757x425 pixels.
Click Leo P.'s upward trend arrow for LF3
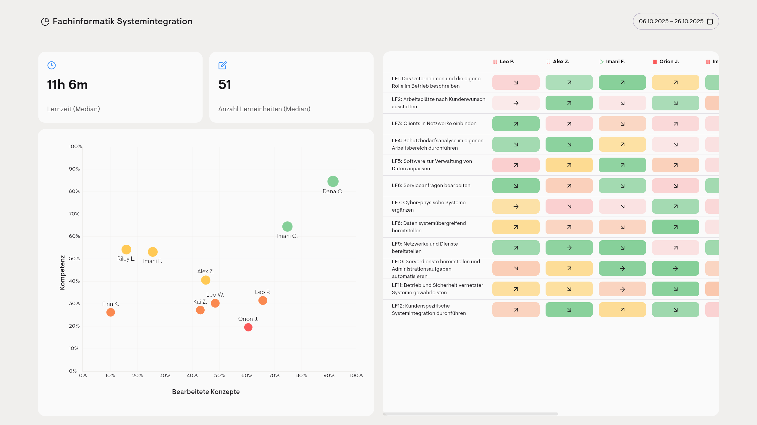click(516, 124)
